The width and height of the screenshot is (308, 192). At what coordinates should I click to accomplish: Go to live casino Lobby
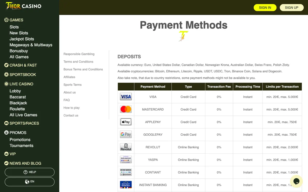15,91
